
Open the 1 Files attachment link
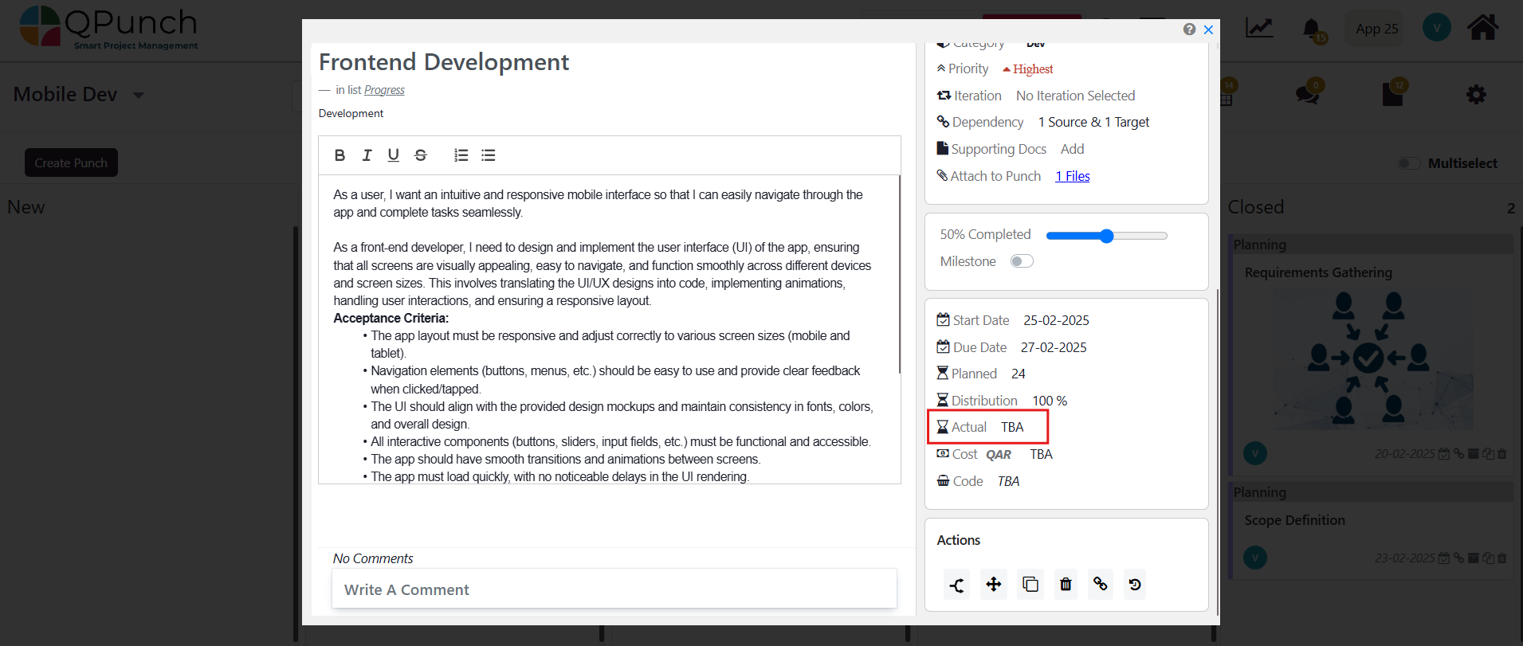coord(1073,176)
